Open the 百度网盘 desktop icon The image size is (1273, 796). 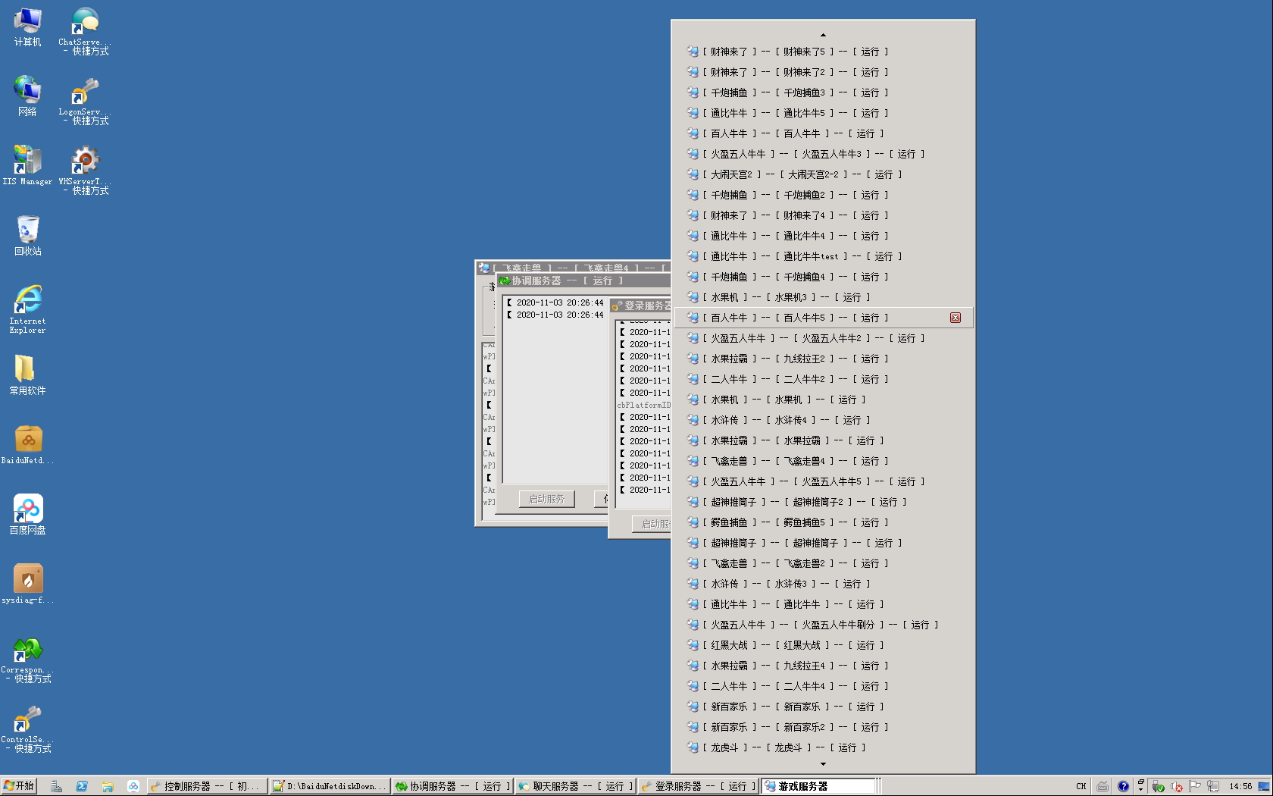click(x=28, y=515)
